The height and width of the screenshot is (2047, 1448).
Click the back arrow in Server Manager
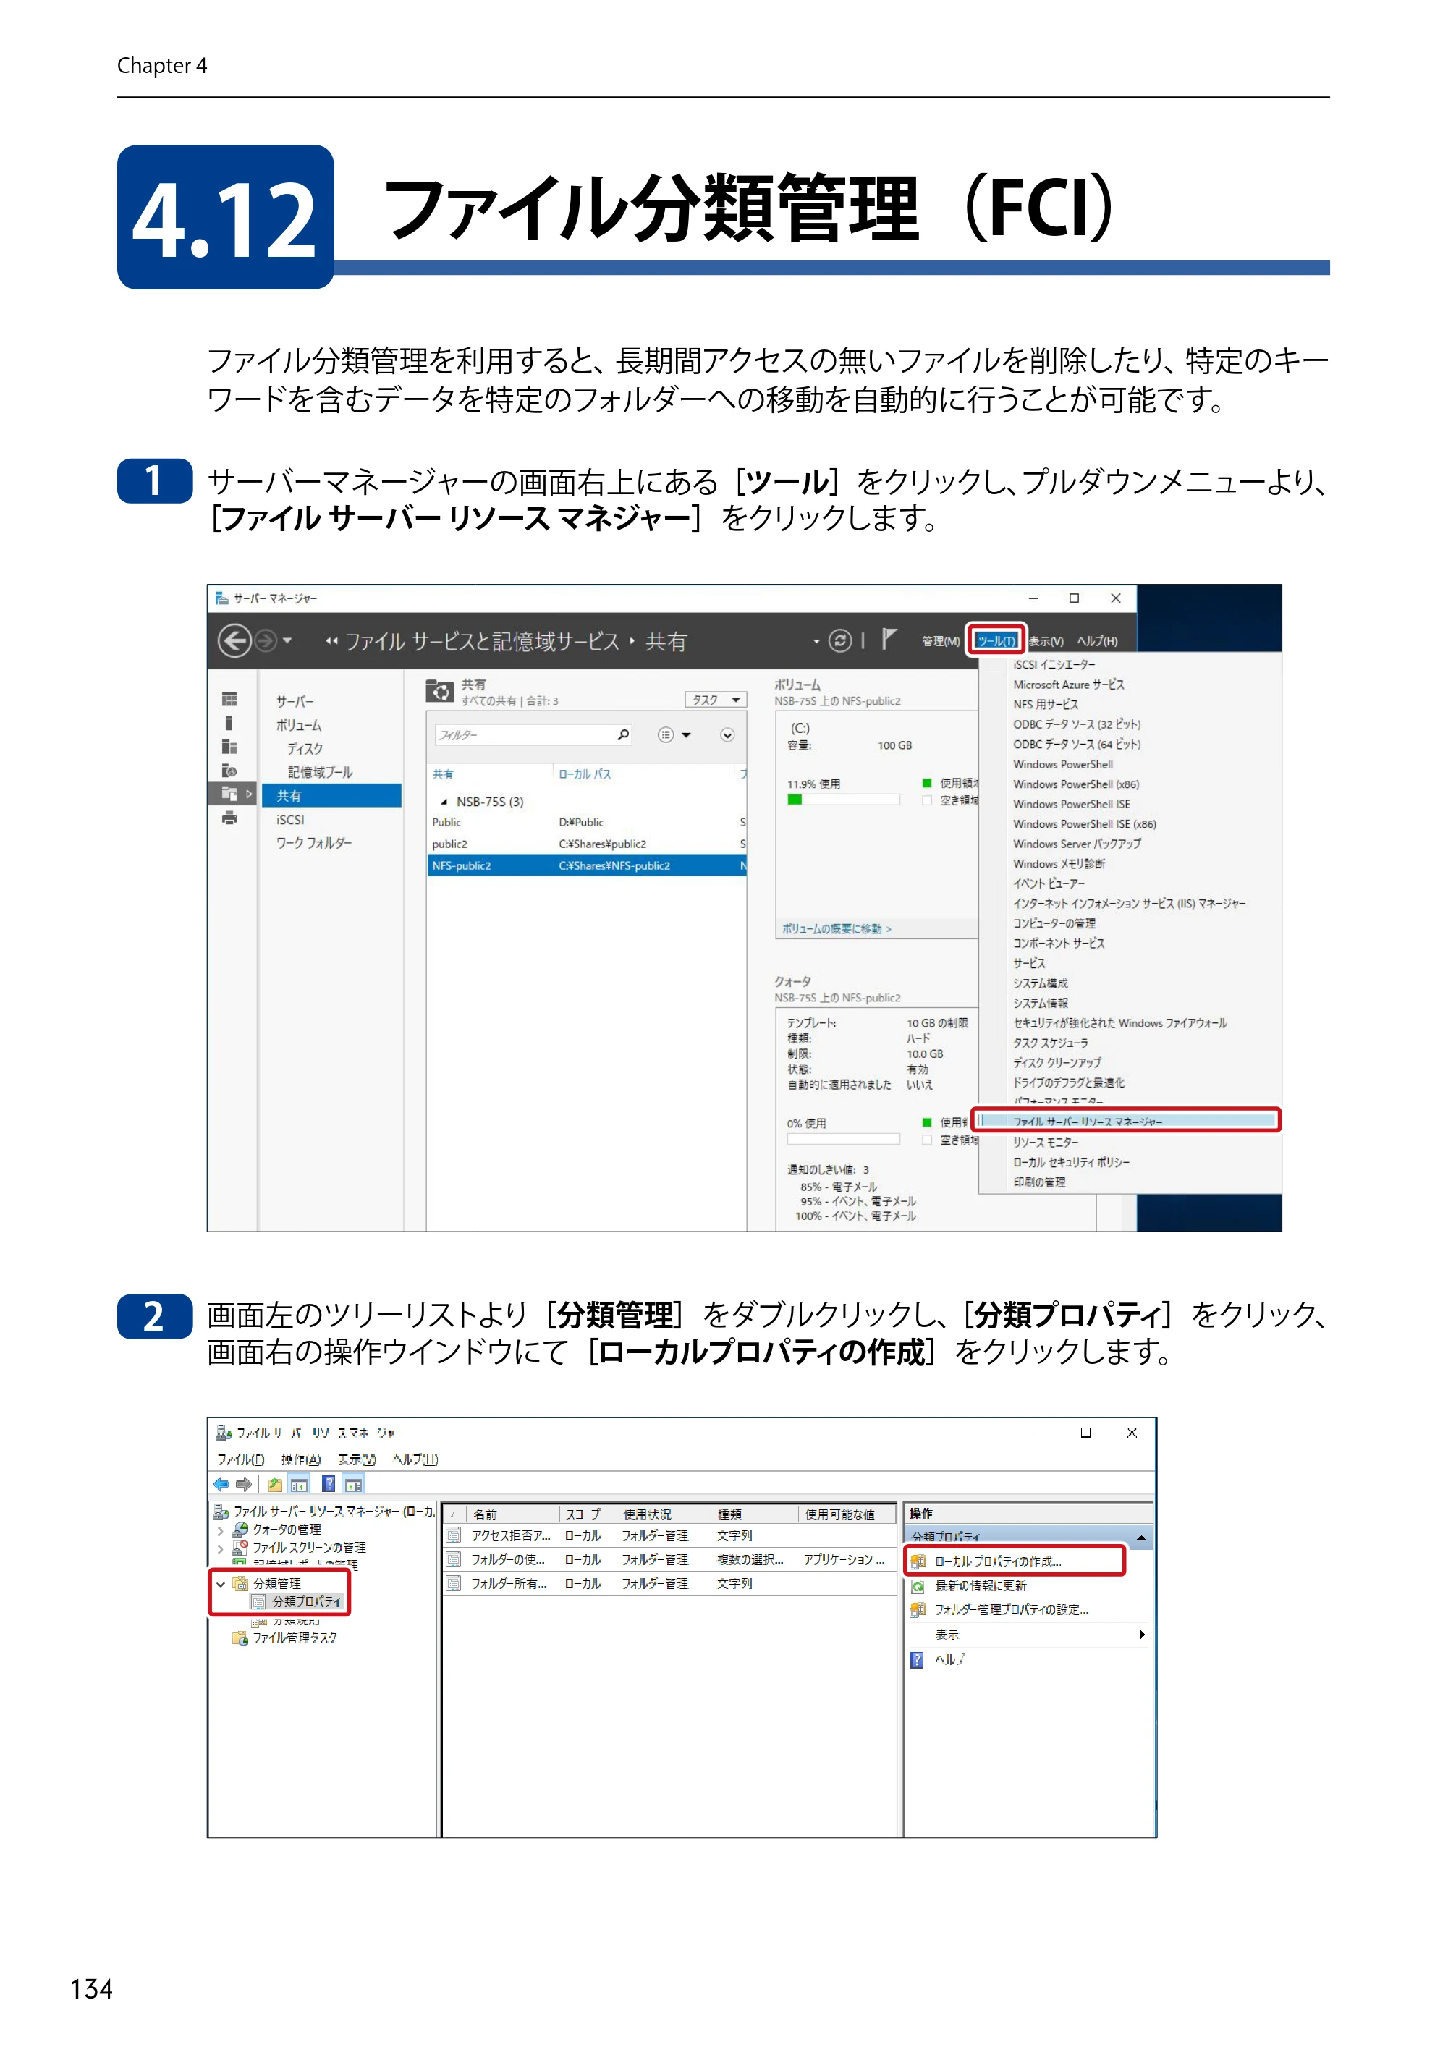point(234,640)
